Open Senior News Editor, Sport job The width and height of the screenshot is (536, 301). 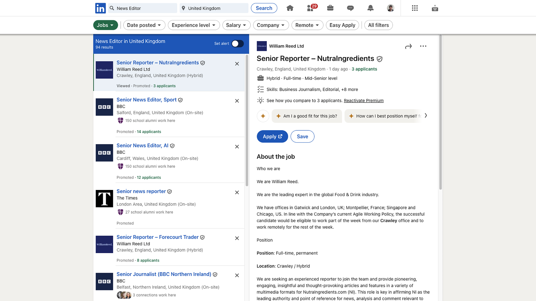(x=146, y=100)
